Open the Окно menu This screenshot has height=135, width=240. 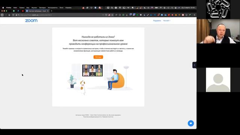[x=61, y=7]
